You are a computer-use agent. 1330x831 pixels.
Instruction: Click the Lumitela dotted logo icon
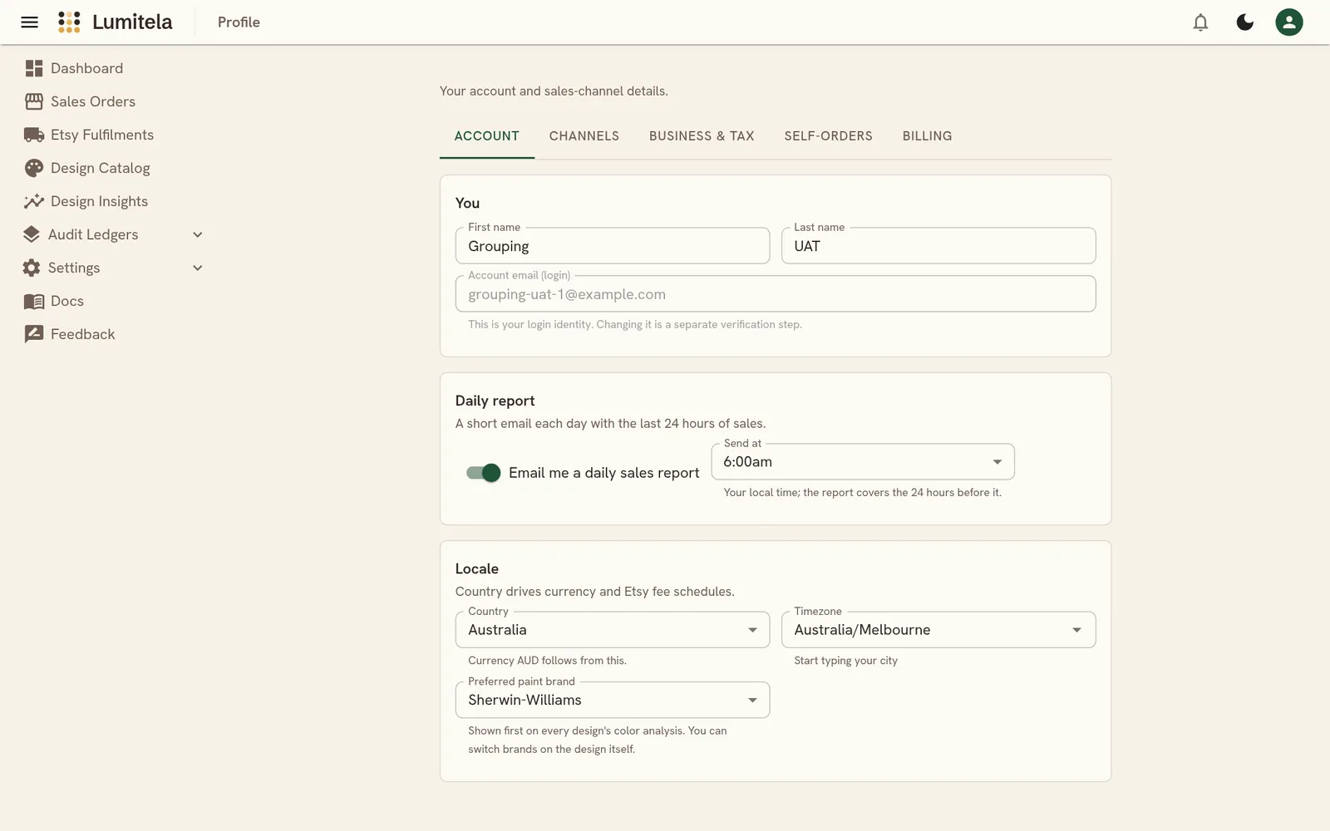click(69, 22)
